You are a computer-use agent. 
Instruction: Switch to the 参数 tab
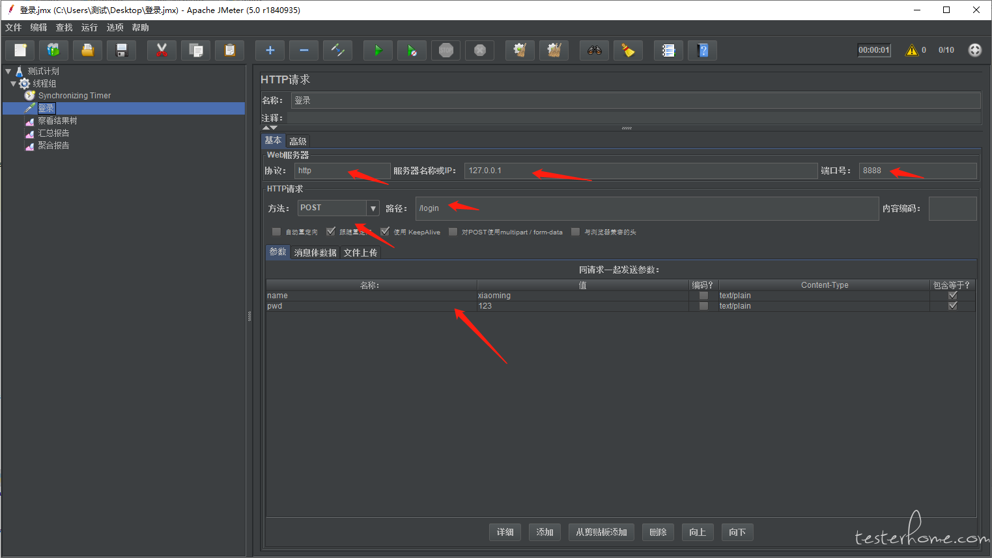click(x=278, y=252)
